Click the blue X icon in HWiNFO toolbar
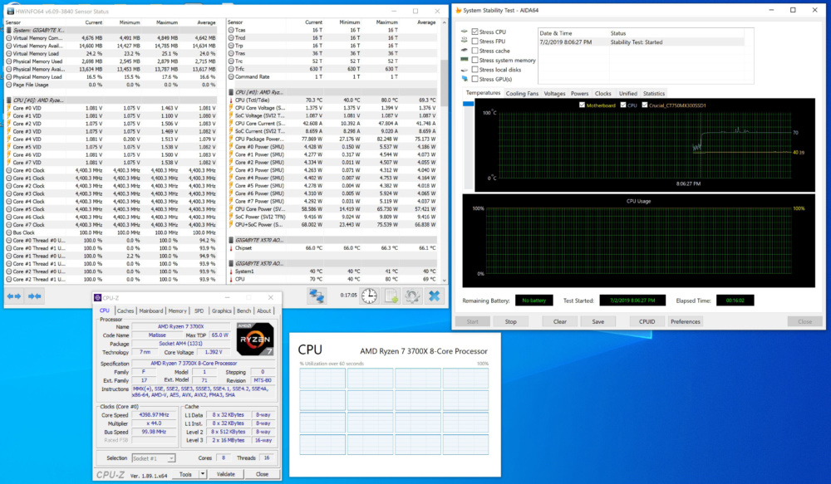Screen dimensions: 831x484 [x=434, y=296]
